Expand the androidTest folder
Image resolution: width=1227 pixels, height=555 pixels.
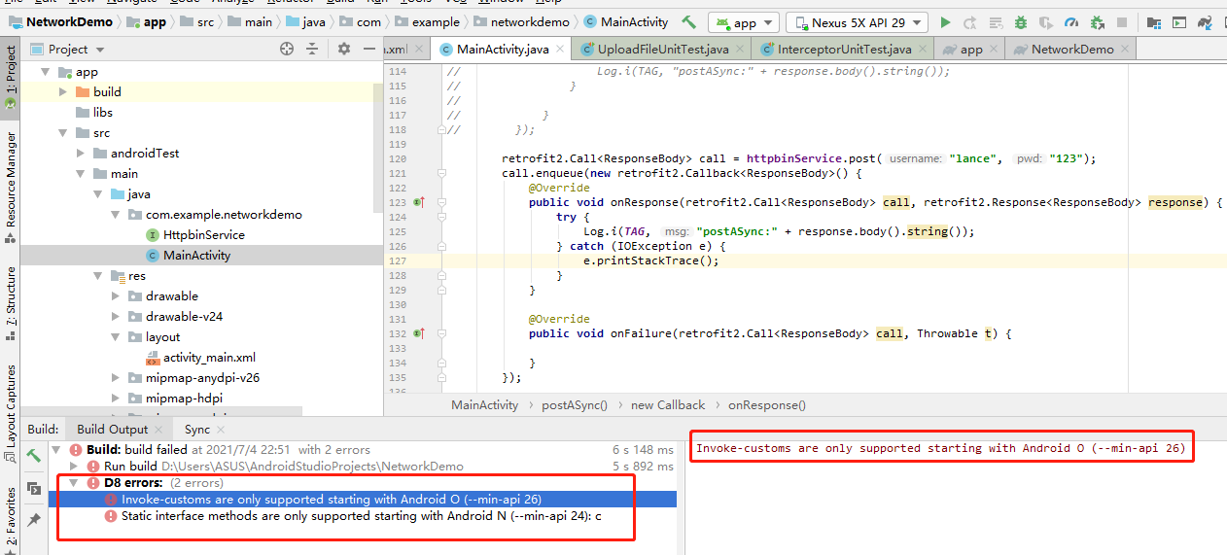point(81,154)
